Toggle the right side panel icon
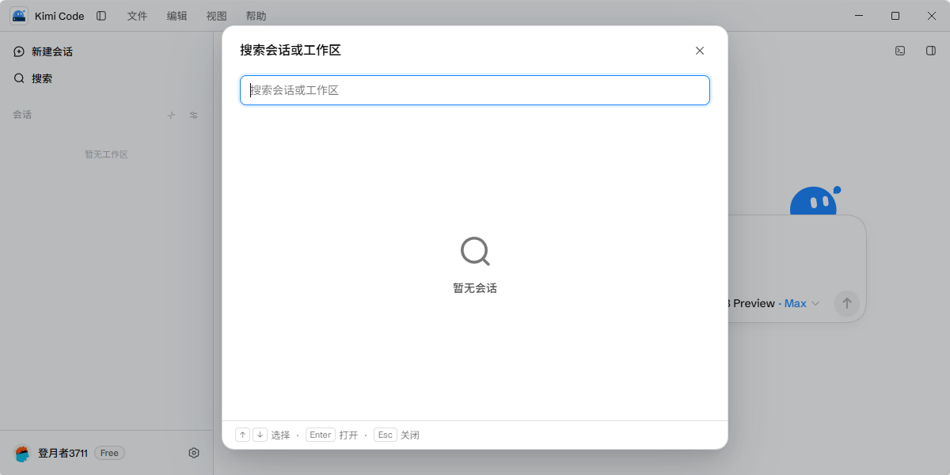This screenshot has height=475, width=950. click(931, 51)
